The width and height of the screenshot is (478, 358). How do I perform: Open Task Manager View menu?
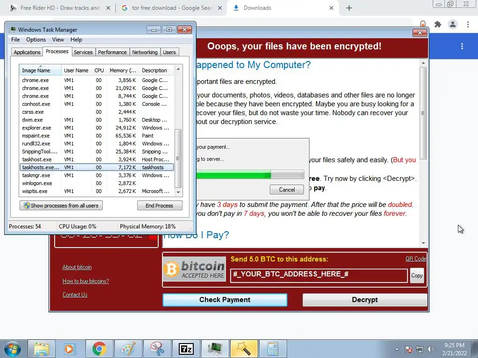[58, 40]
